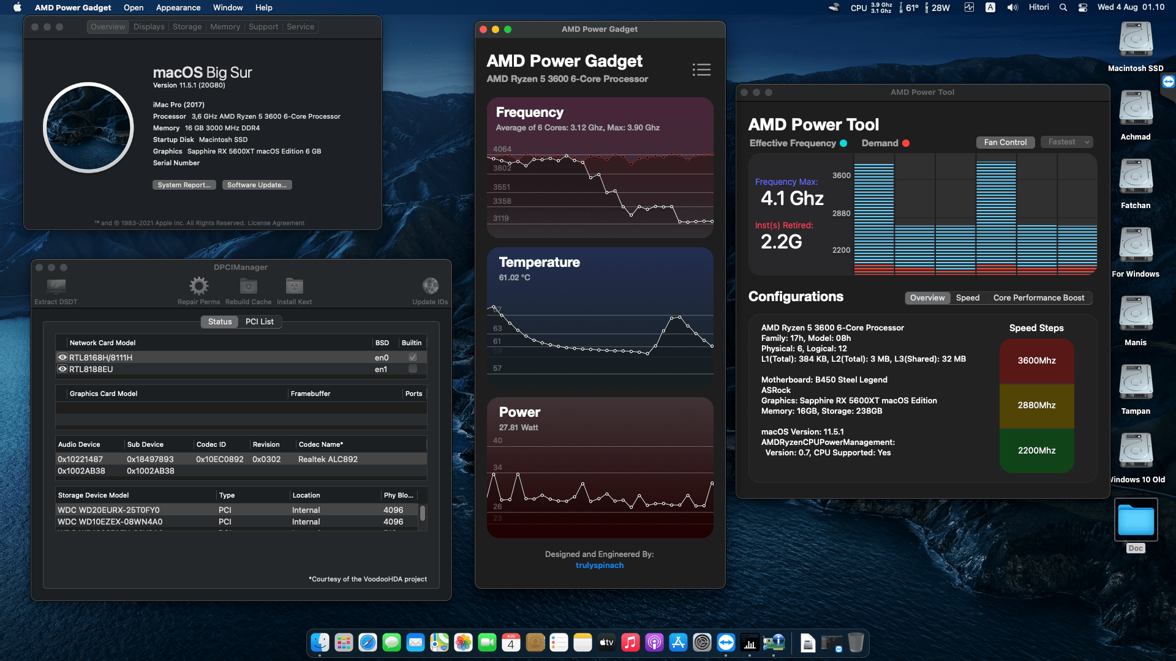
Task: Open the trulyspinach link
Action: tap(600, 565)
